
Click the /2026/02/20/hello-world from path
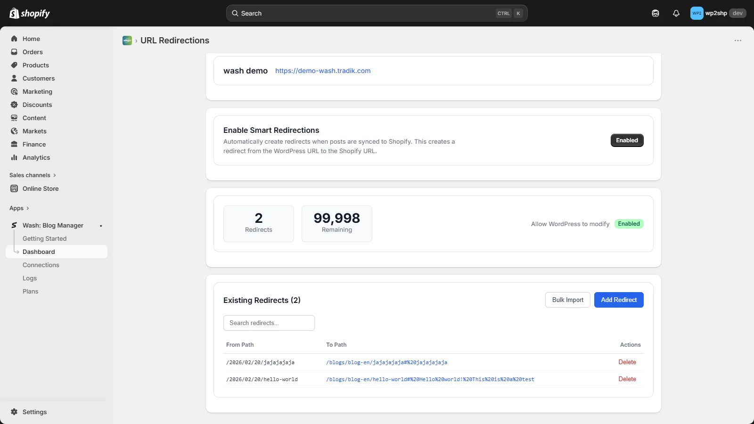pyautogui.click(x=262, y=379)
